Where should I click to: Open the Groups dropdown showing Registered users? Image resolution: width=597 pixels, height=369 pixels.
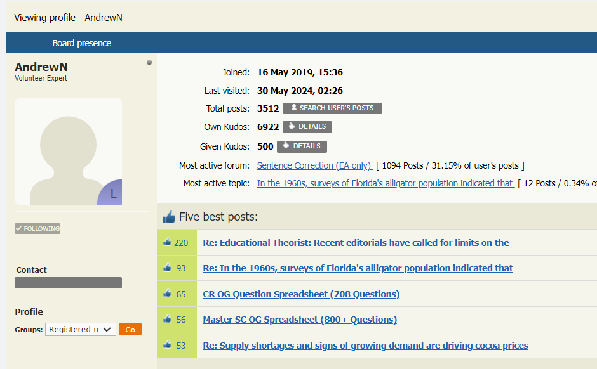pos(81,329)
